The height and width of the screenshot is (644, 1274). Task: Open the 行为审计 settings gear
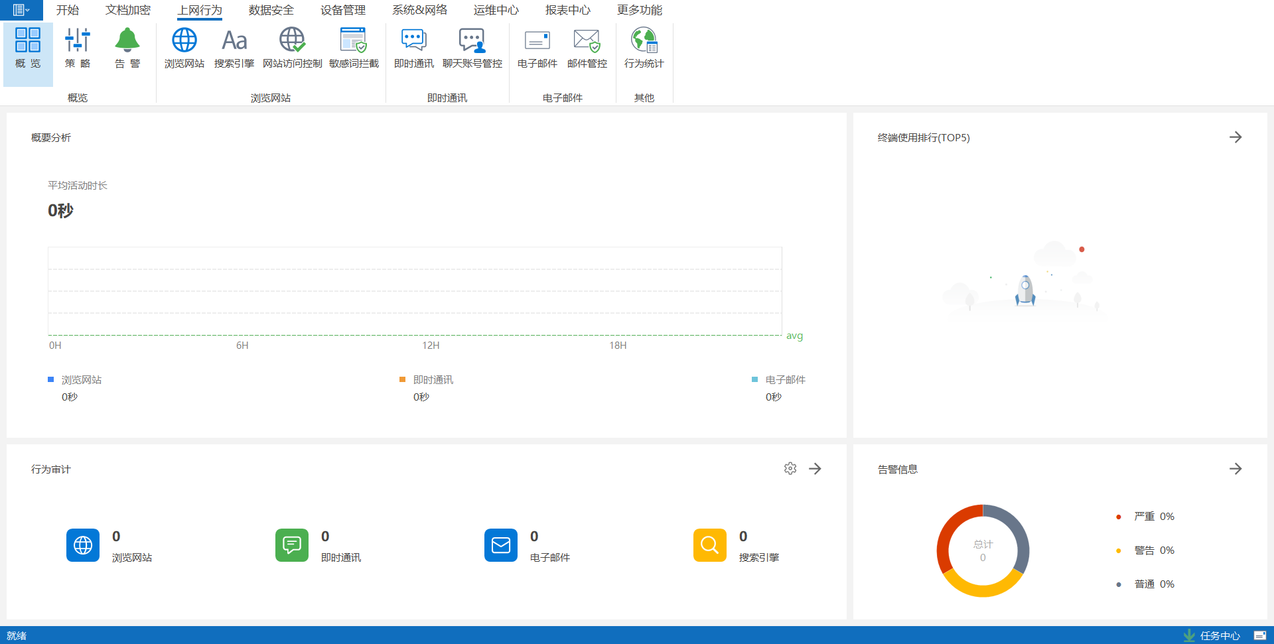click(790, 469)
